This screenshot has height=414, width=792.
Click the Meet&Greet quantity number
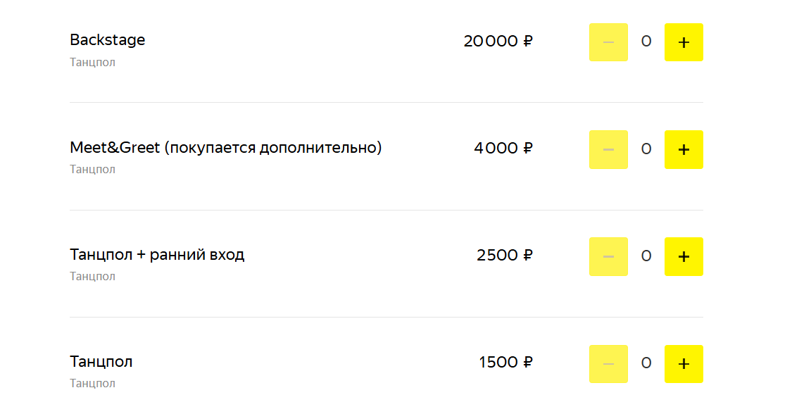[646, 149]
